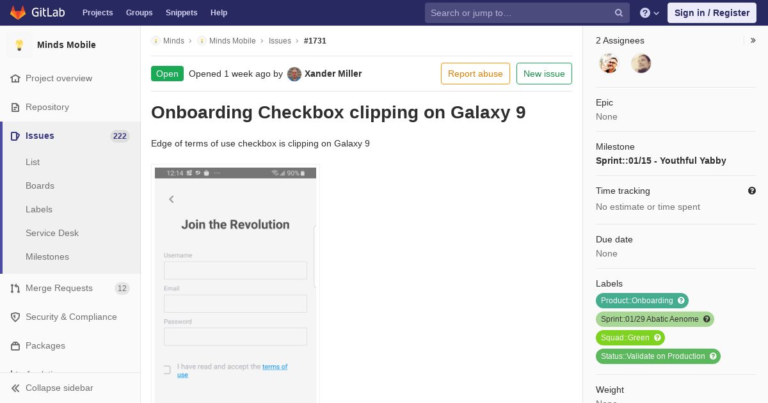The height and width of the screenshot is (403, 768).
Task: Open Packages section in sidebar
Action: coord(45,345)
